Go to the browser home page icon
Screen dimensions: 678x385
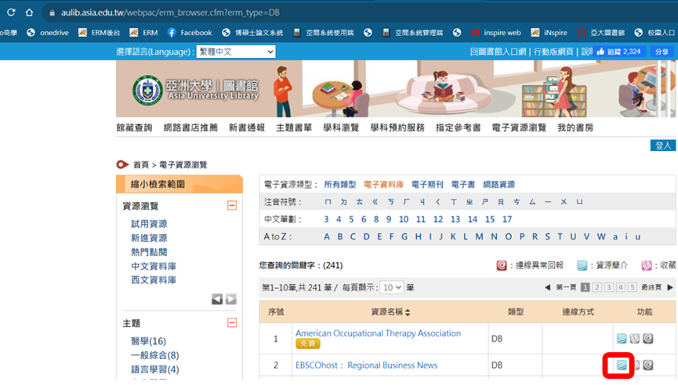click(x=29, y=13)
